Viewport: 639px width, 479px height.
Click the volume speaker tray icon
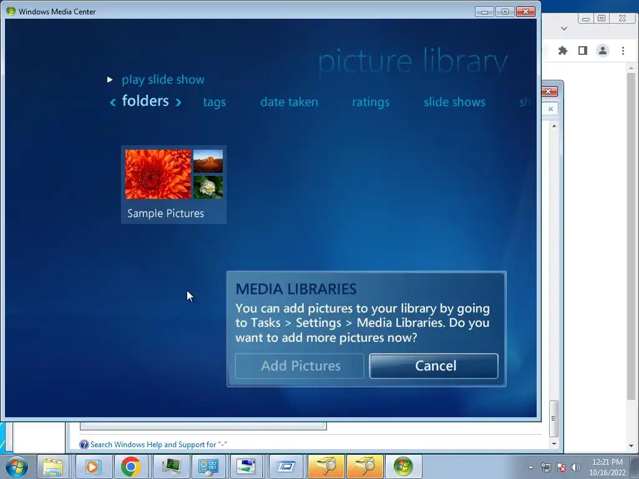pyautogui.click(x=576, y=467)
